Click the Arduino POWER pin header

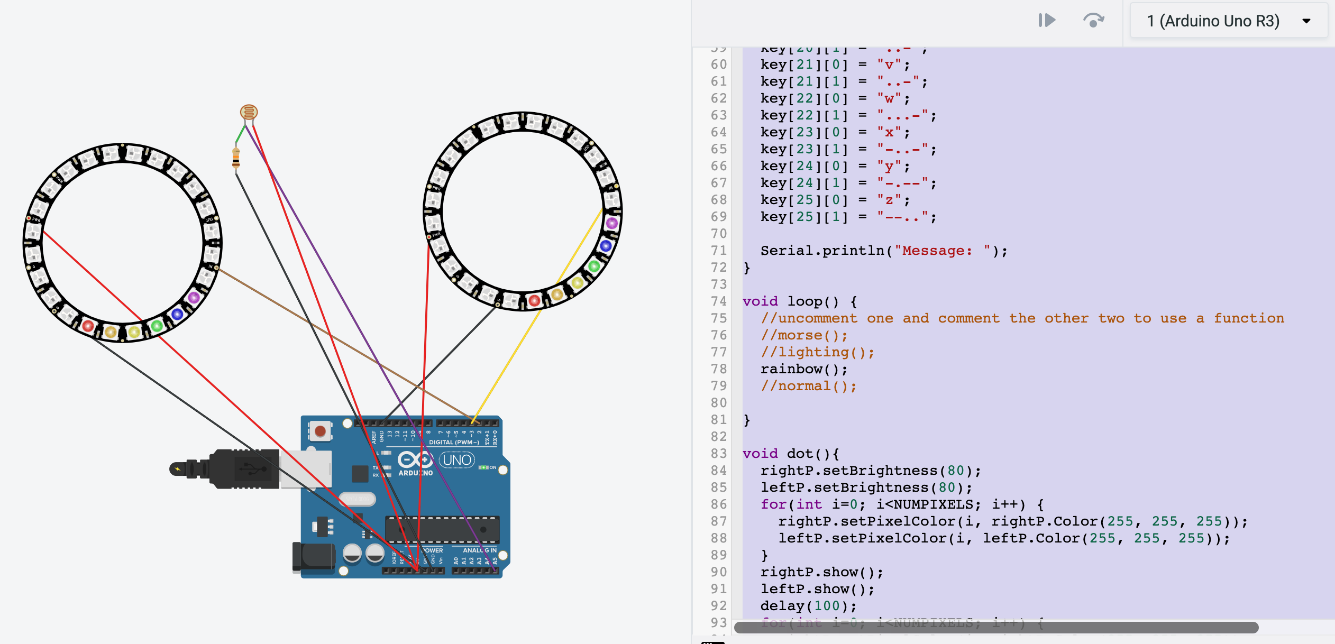[x=414, y=571]
